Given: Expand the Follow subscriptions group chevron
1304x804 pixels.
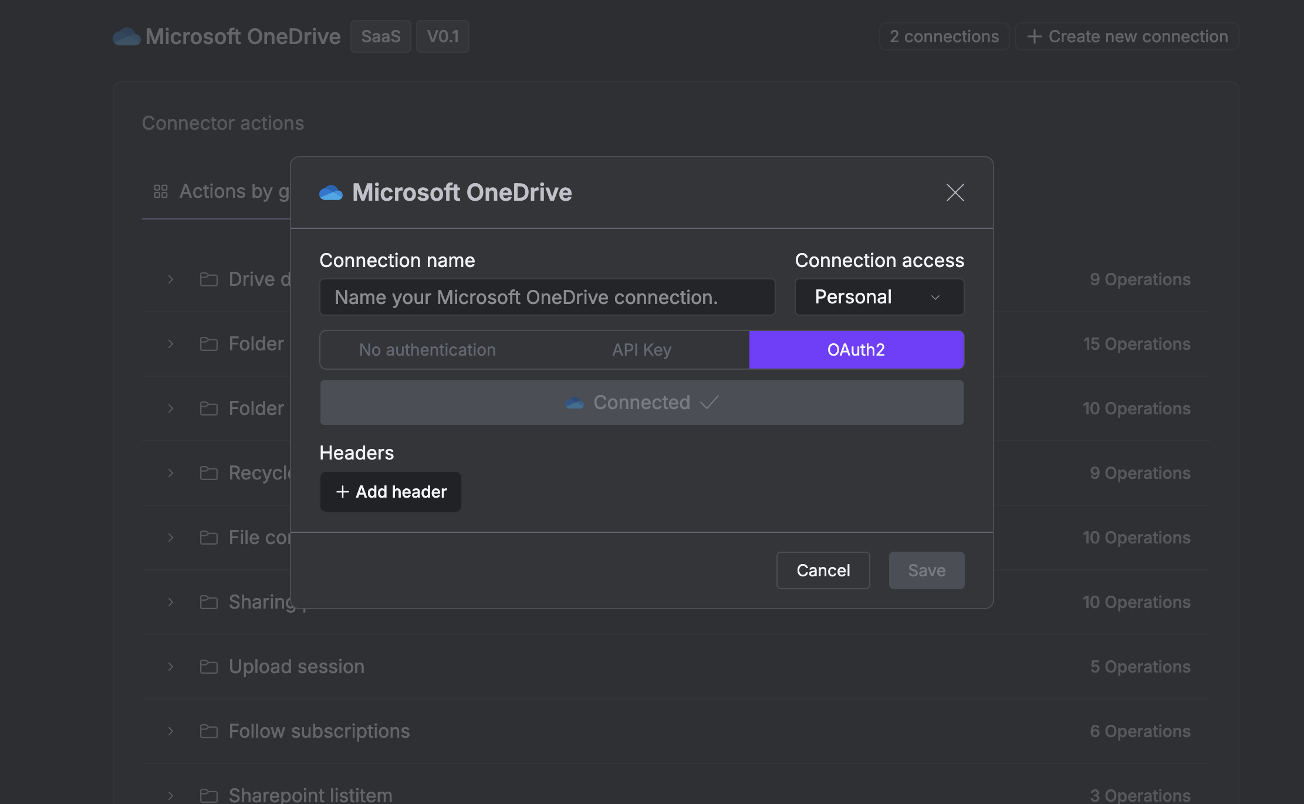Looking at the screenshot, I should (171, 731).
